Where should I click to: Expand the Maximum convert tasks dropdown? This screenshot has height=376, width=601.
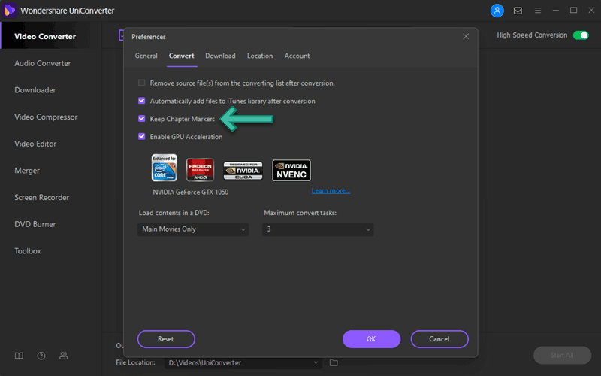(318, 229)
